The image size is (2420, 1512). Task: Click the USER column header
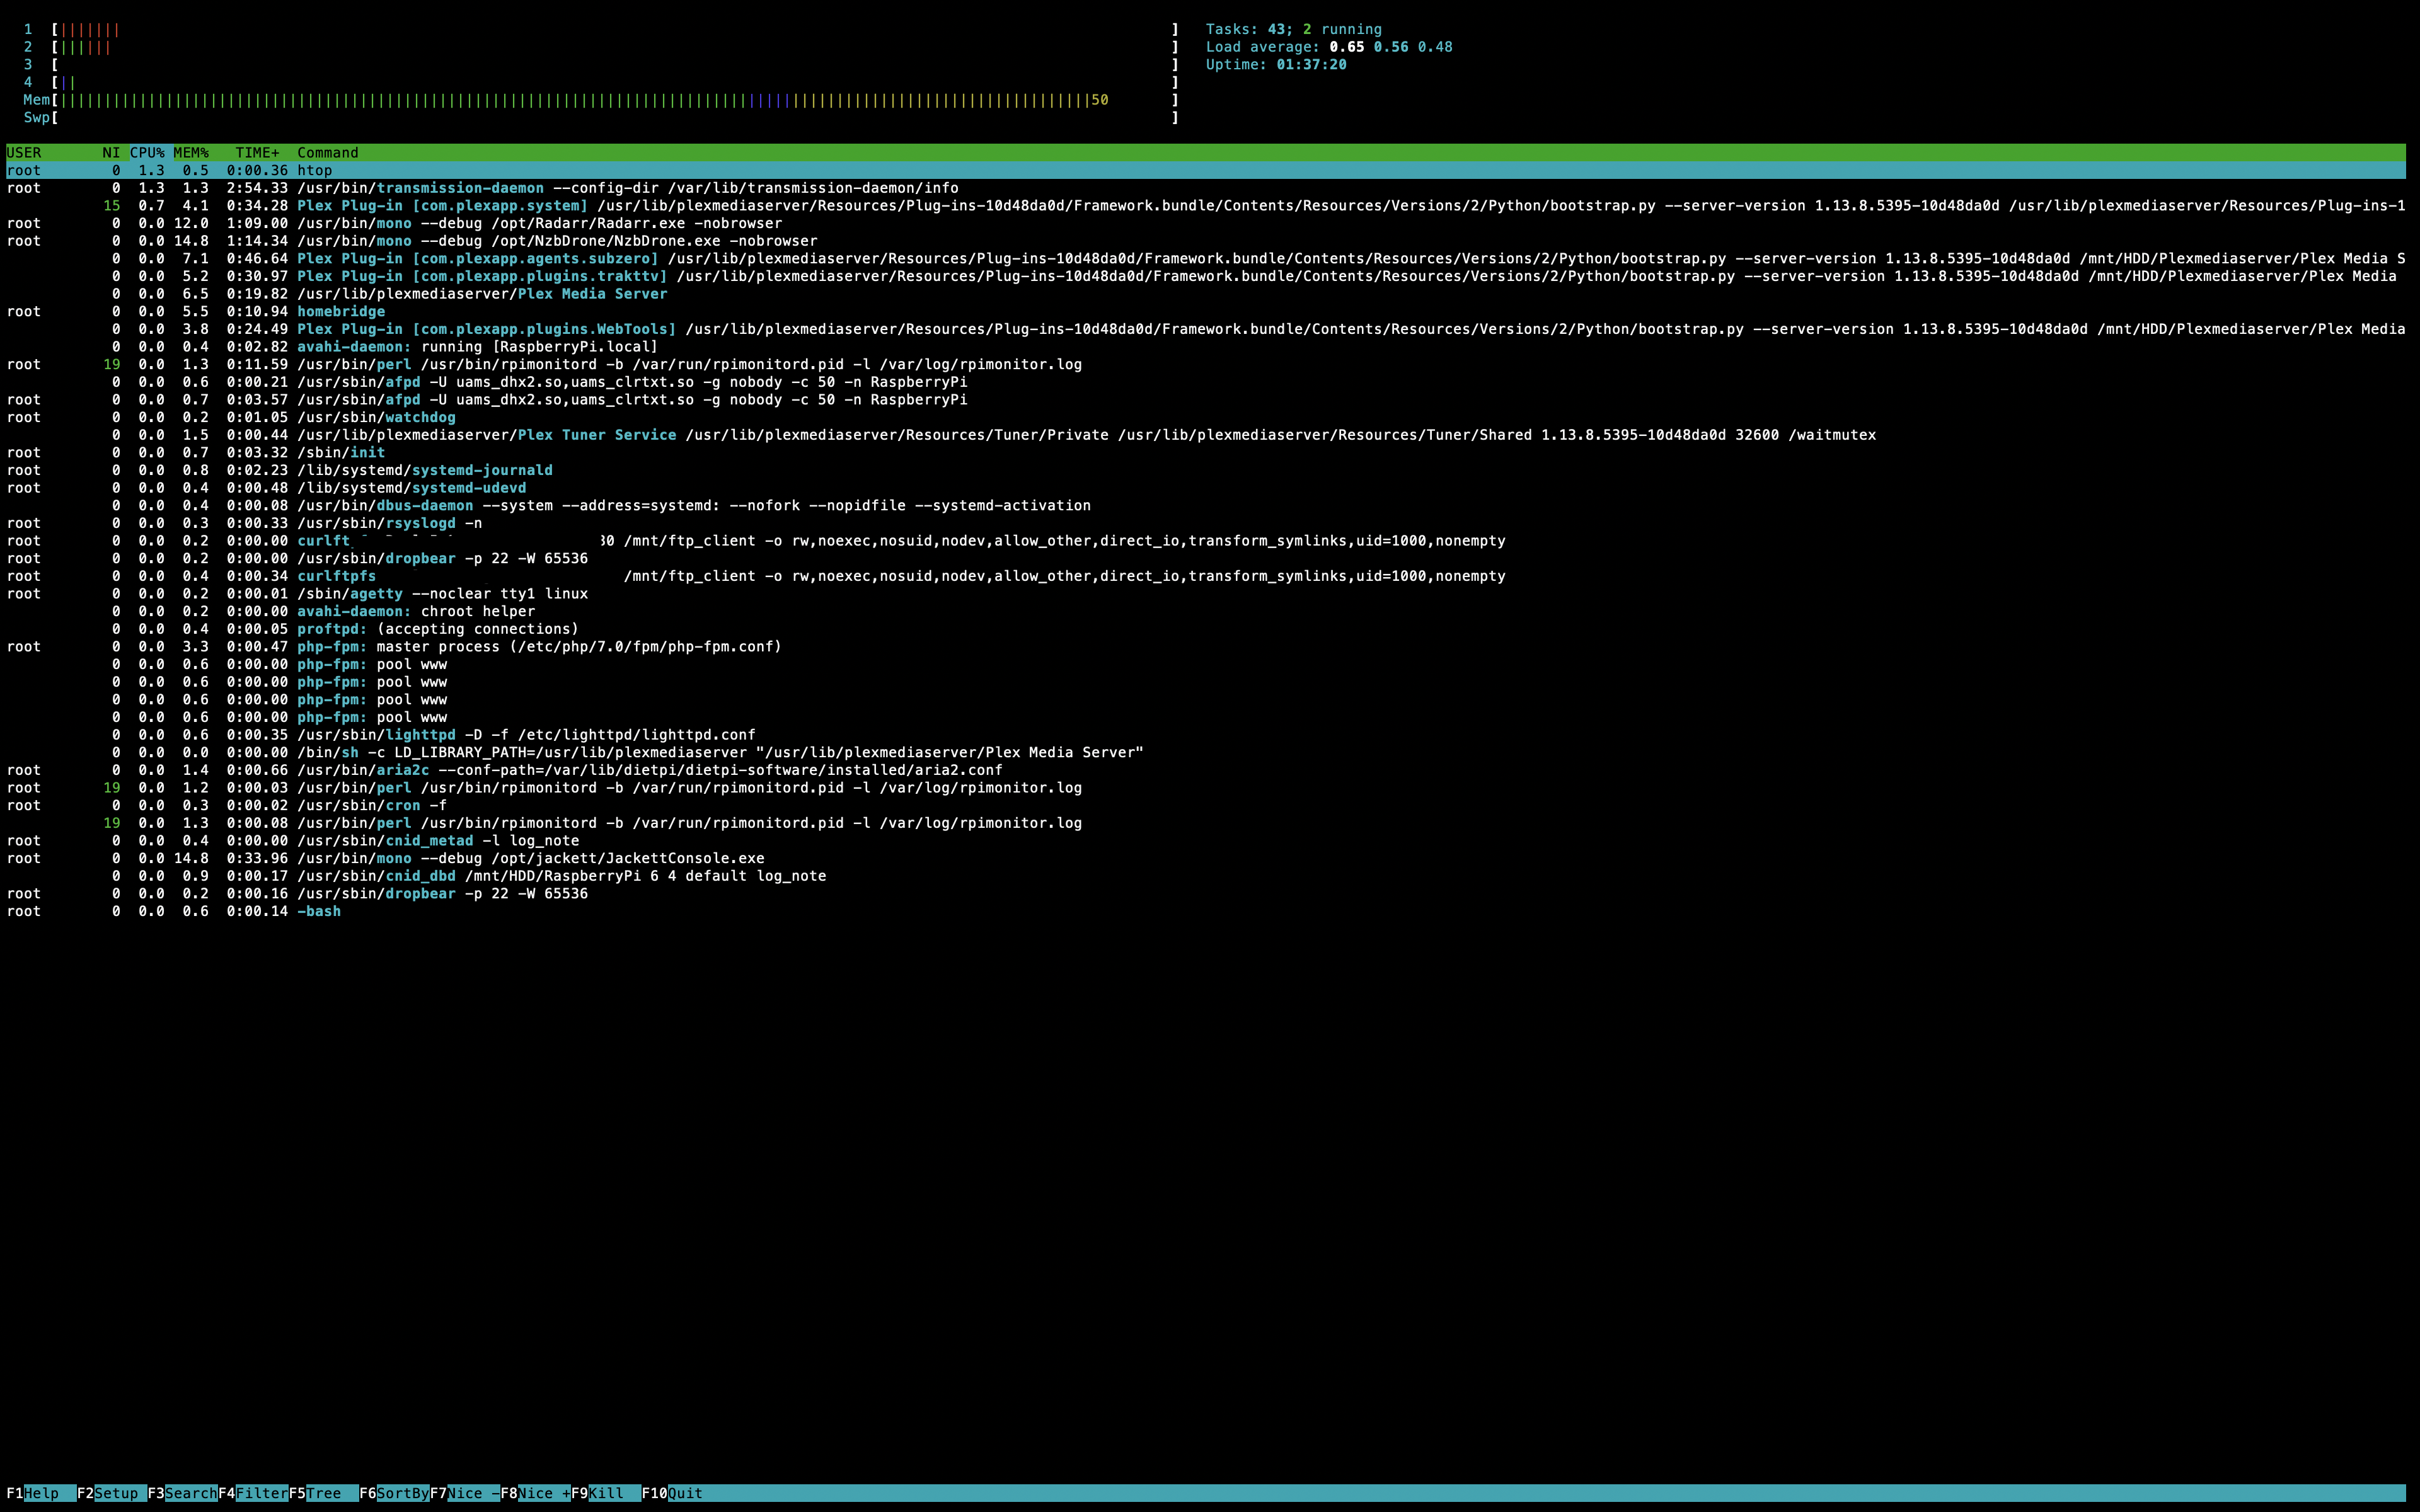coord(24,153)
